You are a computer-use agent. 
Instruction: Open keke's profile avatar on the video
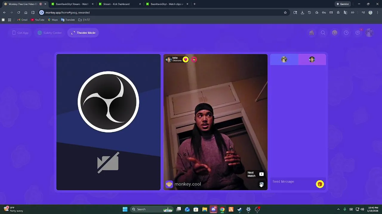click(168, 59)
